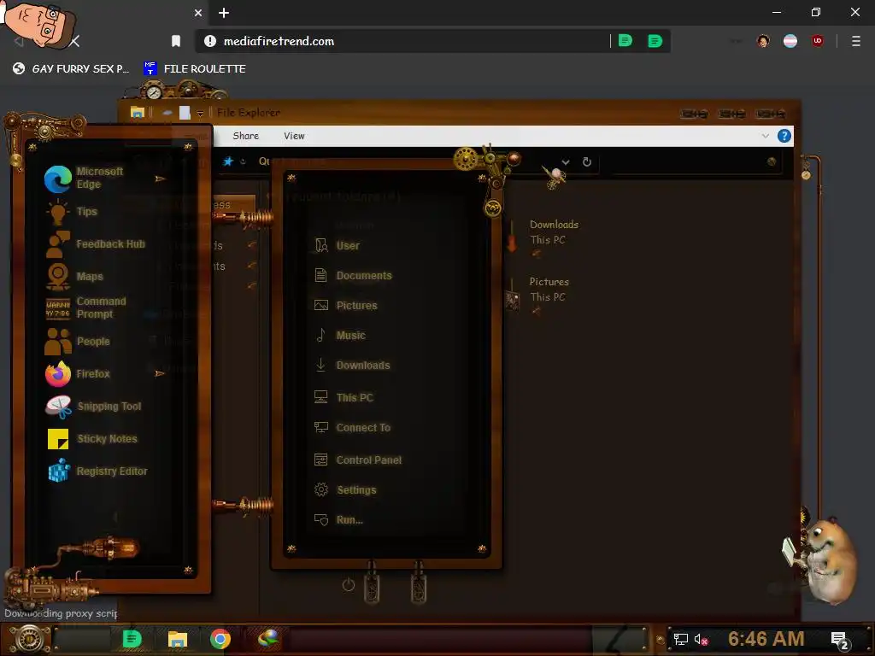Click the striped flag extension icon
Image resolution: width=875 pixels, height=656 pixels.
(x=790, y=41)
